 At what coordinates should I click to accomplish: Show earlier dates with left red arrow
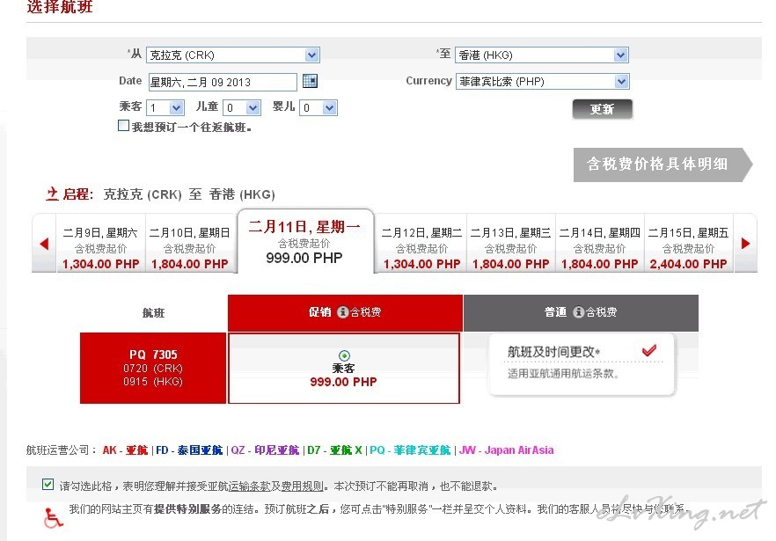coord(44,244)
